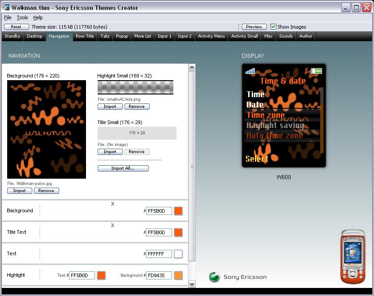Switch to the Standby tab
This screenshot has width=374, height=296.
pos(13,36)
